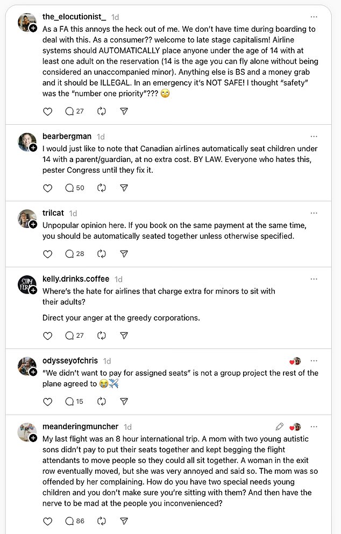This screenshot has height=534, width=341.
Task: Toggle like on trilcat's post
Action: (47, 254)
